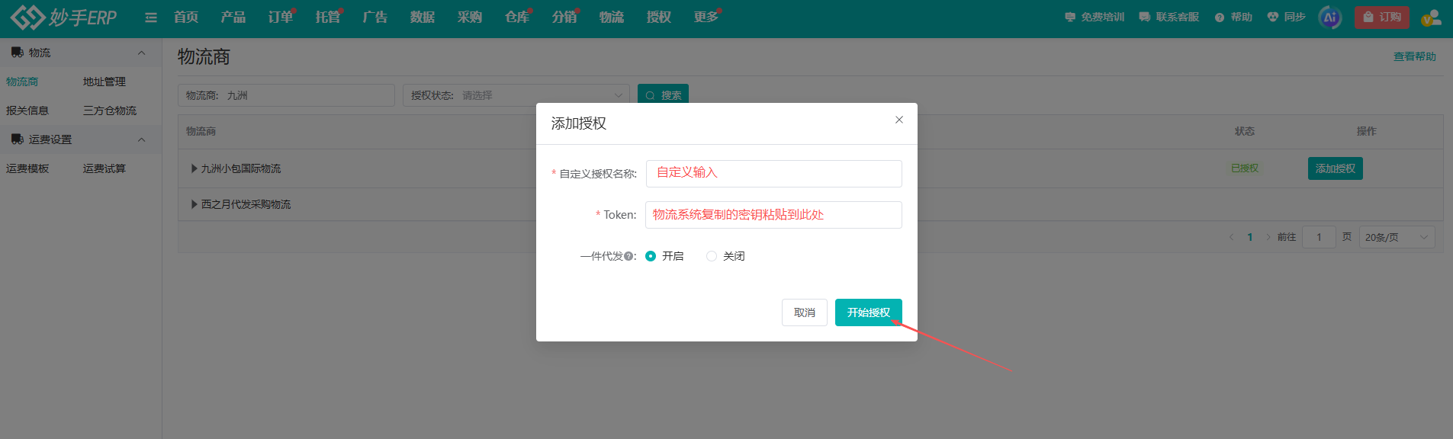Collapse the 物流 sidebar section
The width and height of the screenshot is (1453, 439).
(x=141, y=53)
